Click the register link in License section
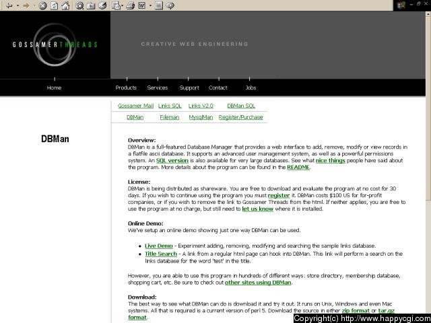Image resolution: width=431 pixels, height=323 pixels. pyautogui.click(x=279, y=195)
